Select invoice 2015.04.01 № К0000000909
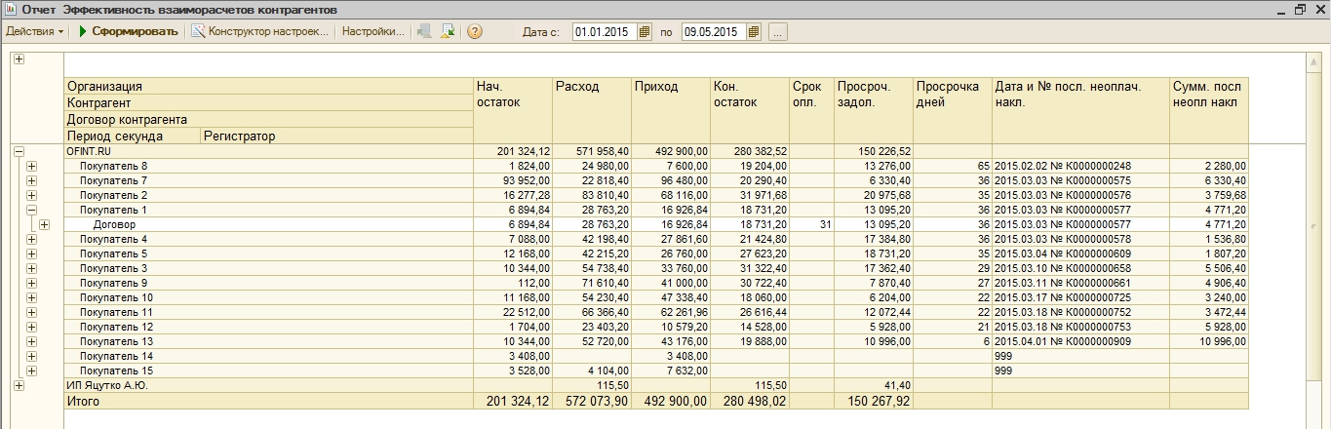Screen dimensions: 1331x429 tap(1080, 341)
